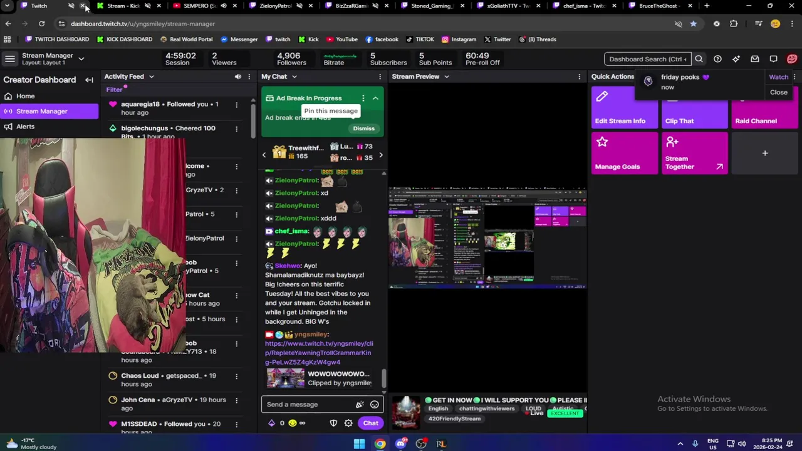Select Stream Manager in sidebar
The height and width of the screenshot is (451, 802).
[49, 111]
